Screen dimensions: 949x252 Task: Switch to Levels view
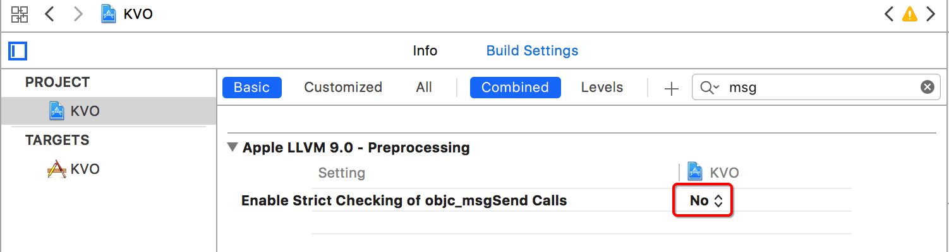tap(601, 88)
